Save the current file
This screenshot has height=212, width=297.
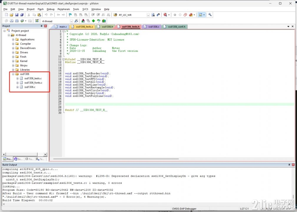pyautogui.click(x=17, y=15)
